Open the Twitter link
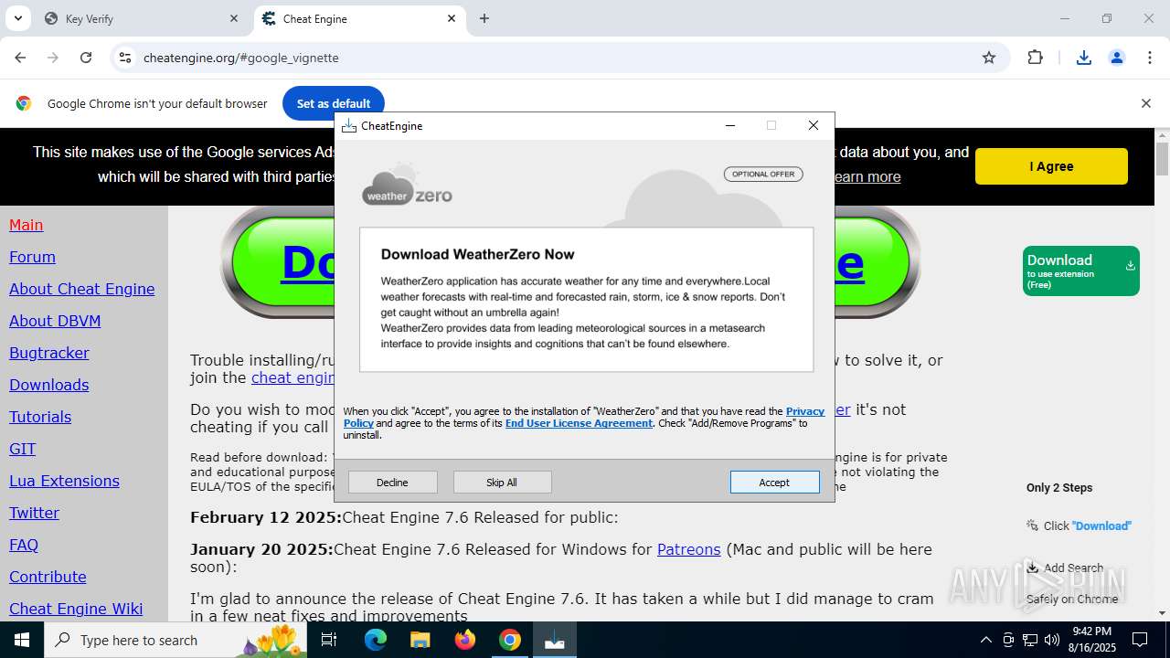Viewport: 1170px width, 658px height. (34, 513)
